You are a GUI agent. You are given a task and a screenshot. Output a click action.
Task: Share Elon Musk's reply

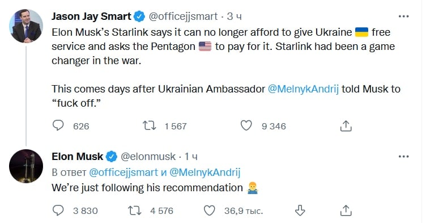click(x=346, y=211)
